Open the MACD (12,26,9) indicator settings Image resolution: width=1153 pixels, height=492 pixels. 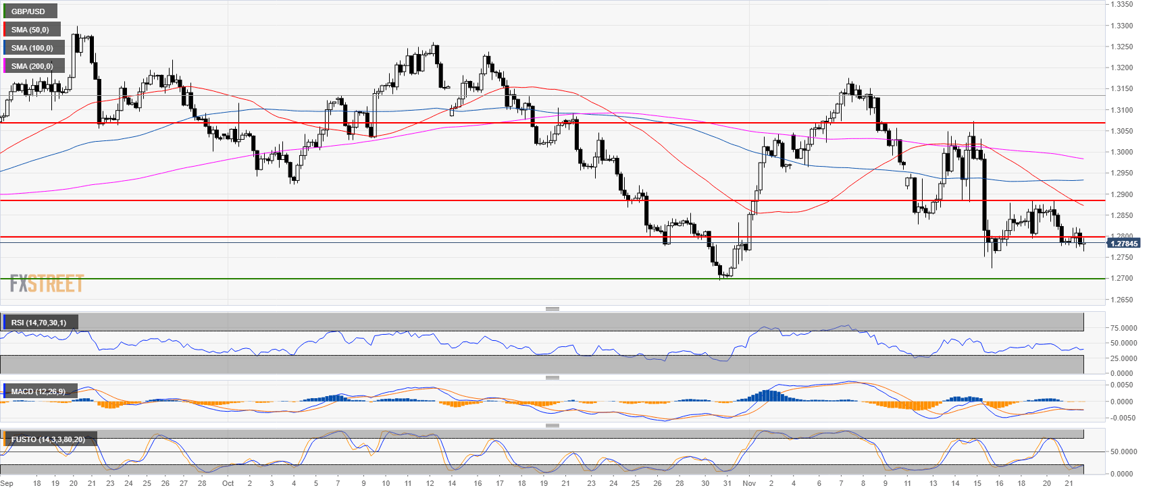tap(39, 391)
